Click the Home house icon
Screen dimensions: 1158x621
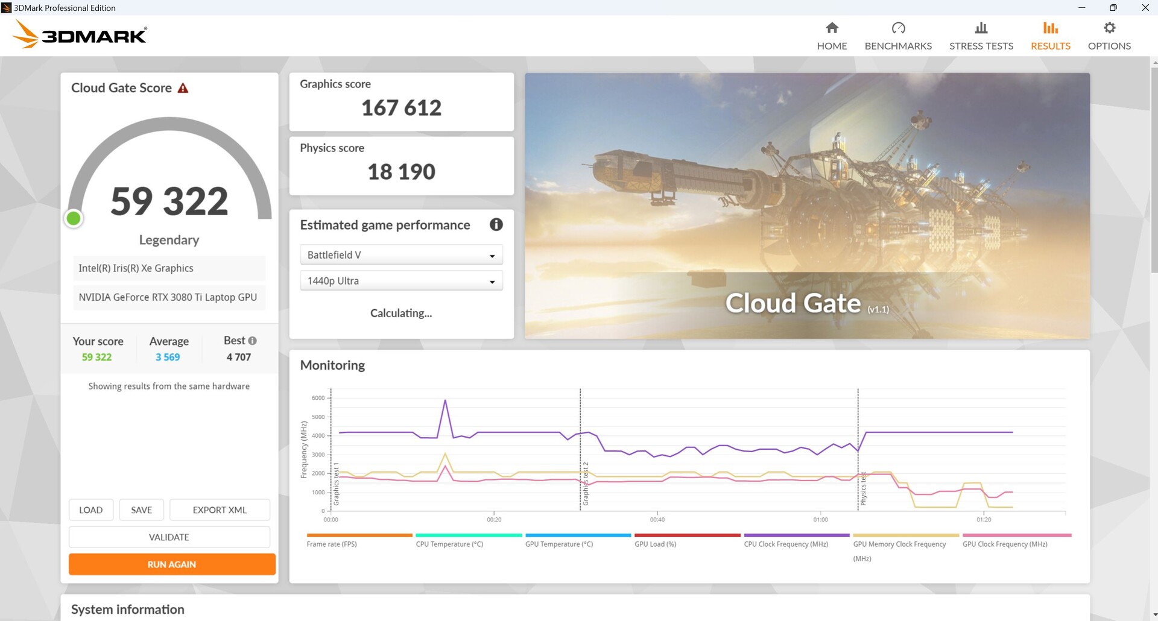pos(832,28)
